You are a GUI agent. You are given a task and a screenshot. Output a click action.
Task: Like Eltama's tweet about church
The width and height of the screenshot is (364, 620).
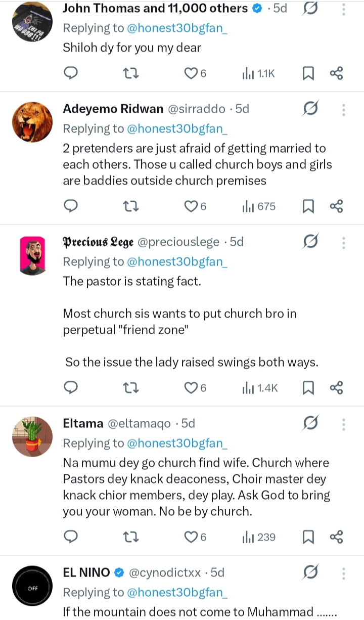(x=191, y=537)
